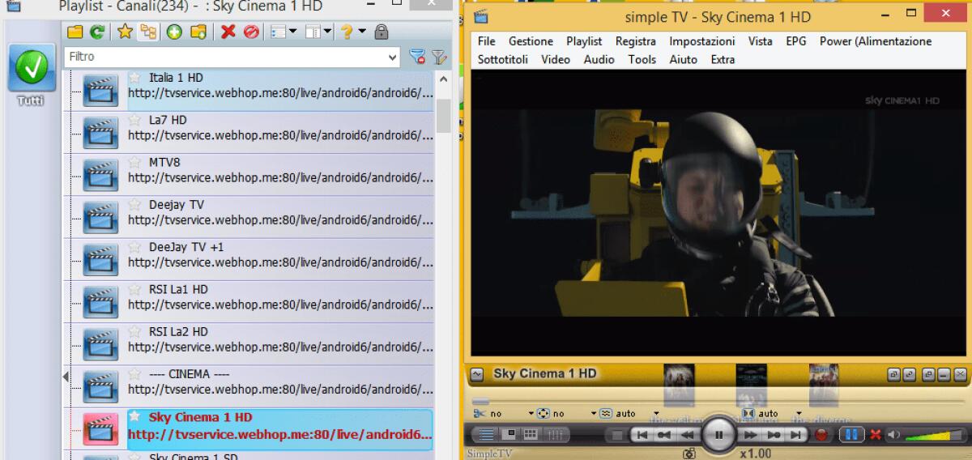Toggle favorite star for Deejay TV

[134, 205]
